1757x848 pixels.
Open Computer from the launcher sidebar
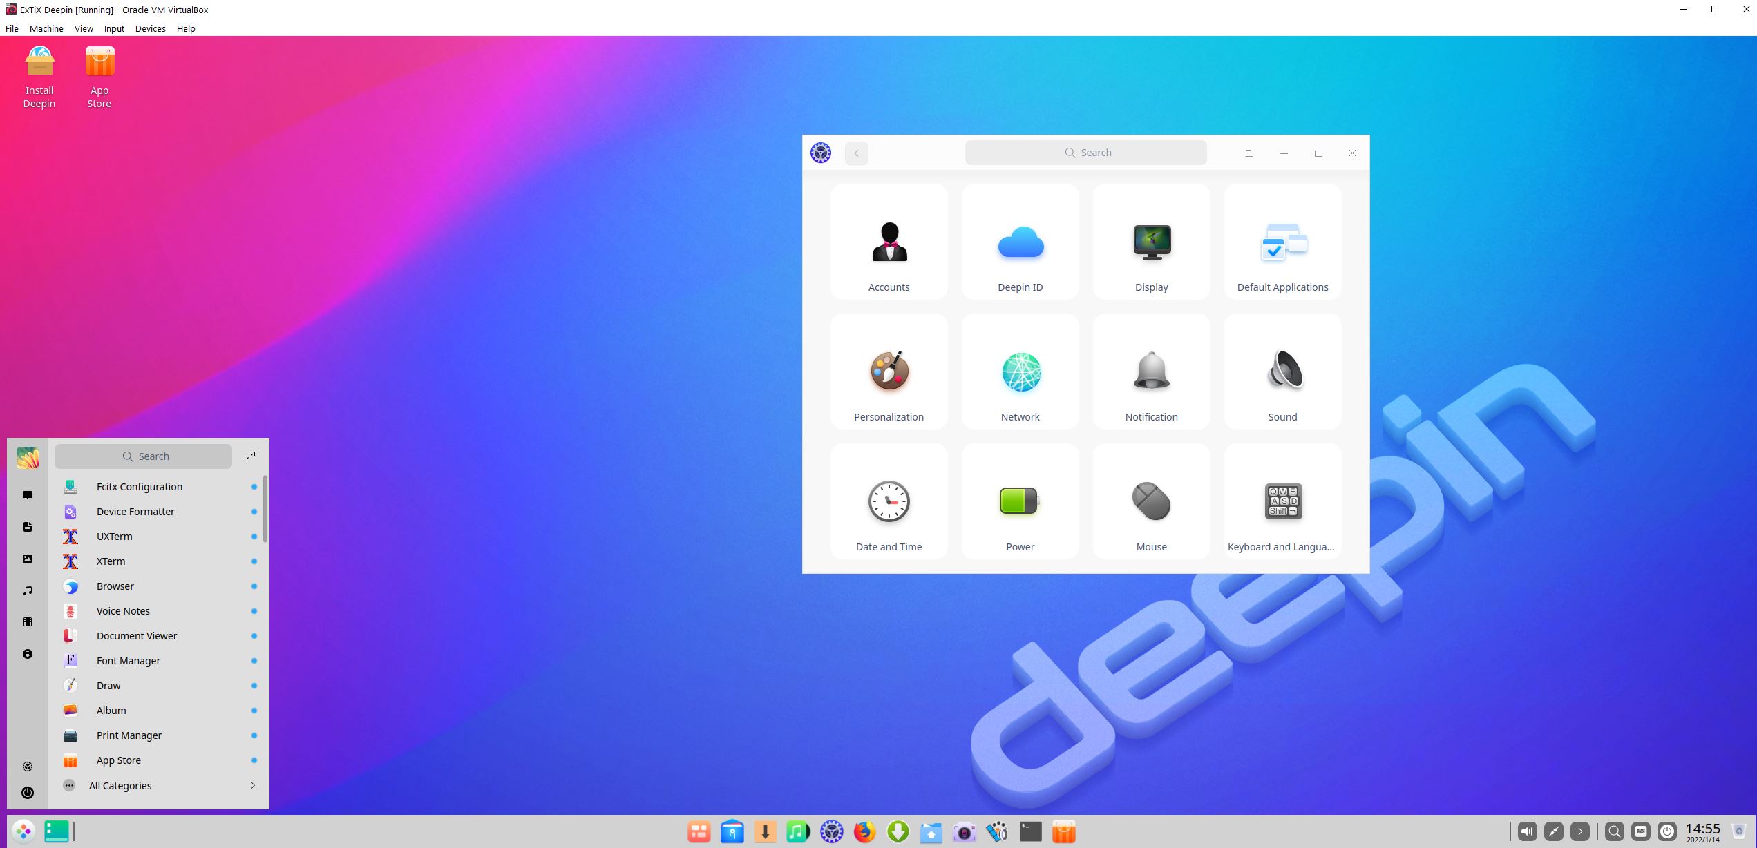tap(28, 495)
